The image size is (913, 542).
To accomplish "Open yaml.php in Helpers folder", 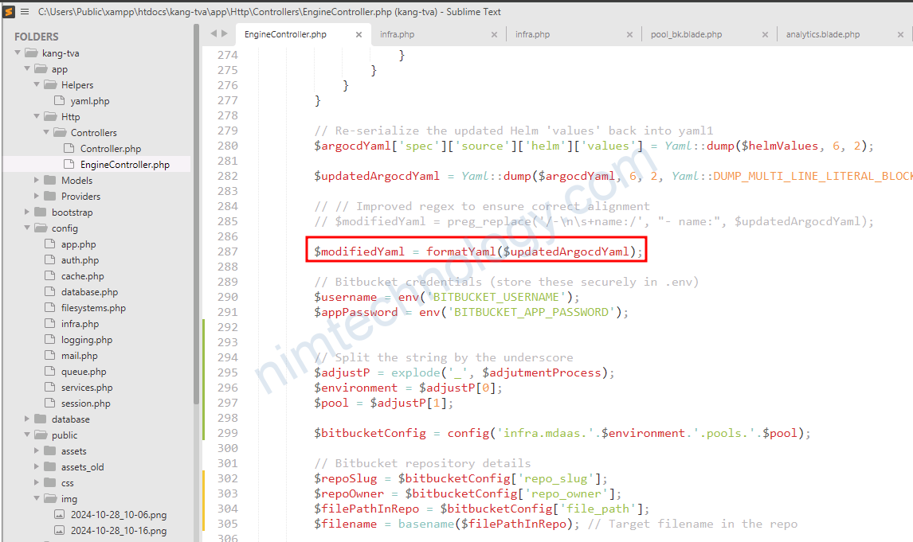I will tap(90, 100).
